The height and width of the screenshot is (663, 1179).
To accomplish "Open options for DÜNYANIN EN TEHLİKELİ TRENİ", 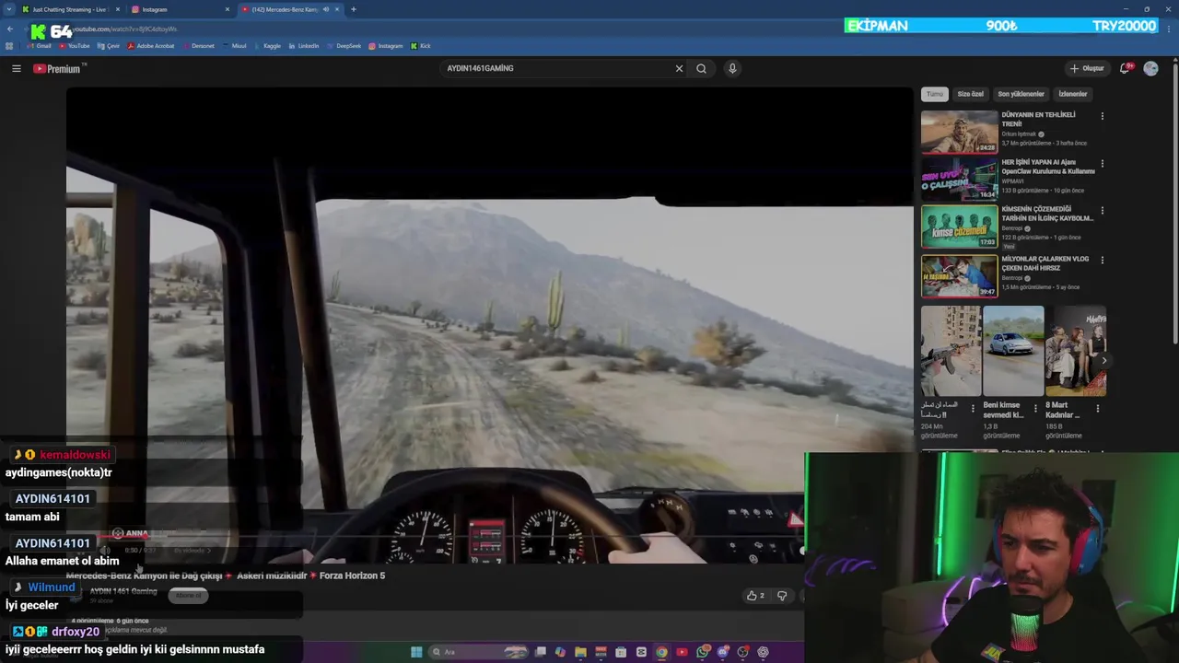I will coord(1102,116).
